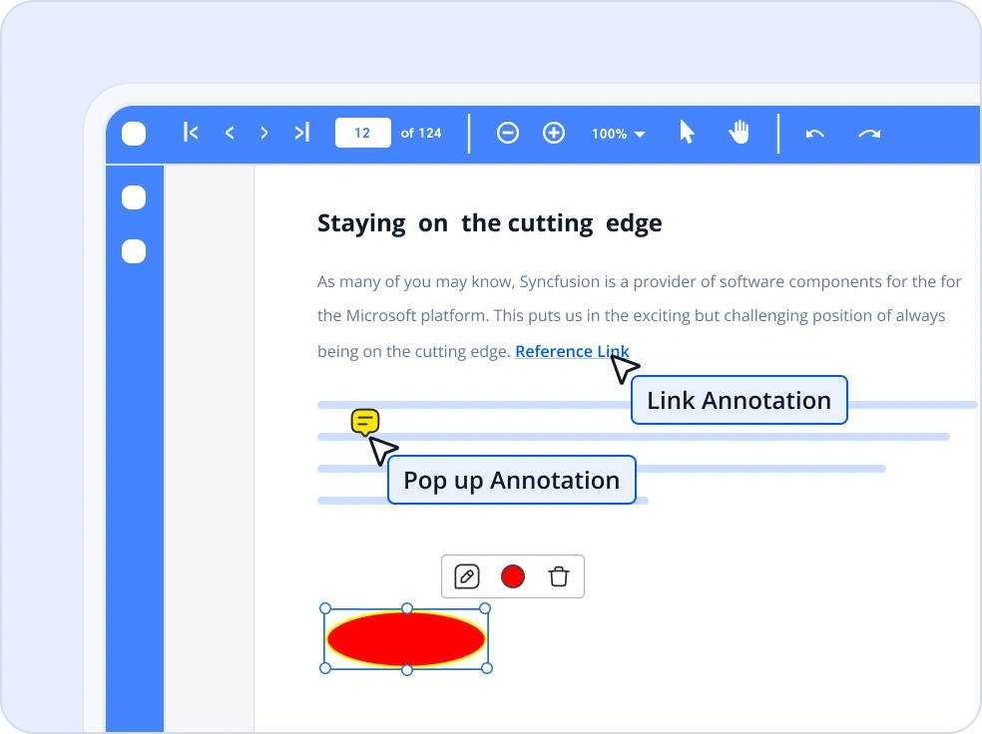
Task: Open the 100% zoom level dropdown
Action: click(618, 133)
